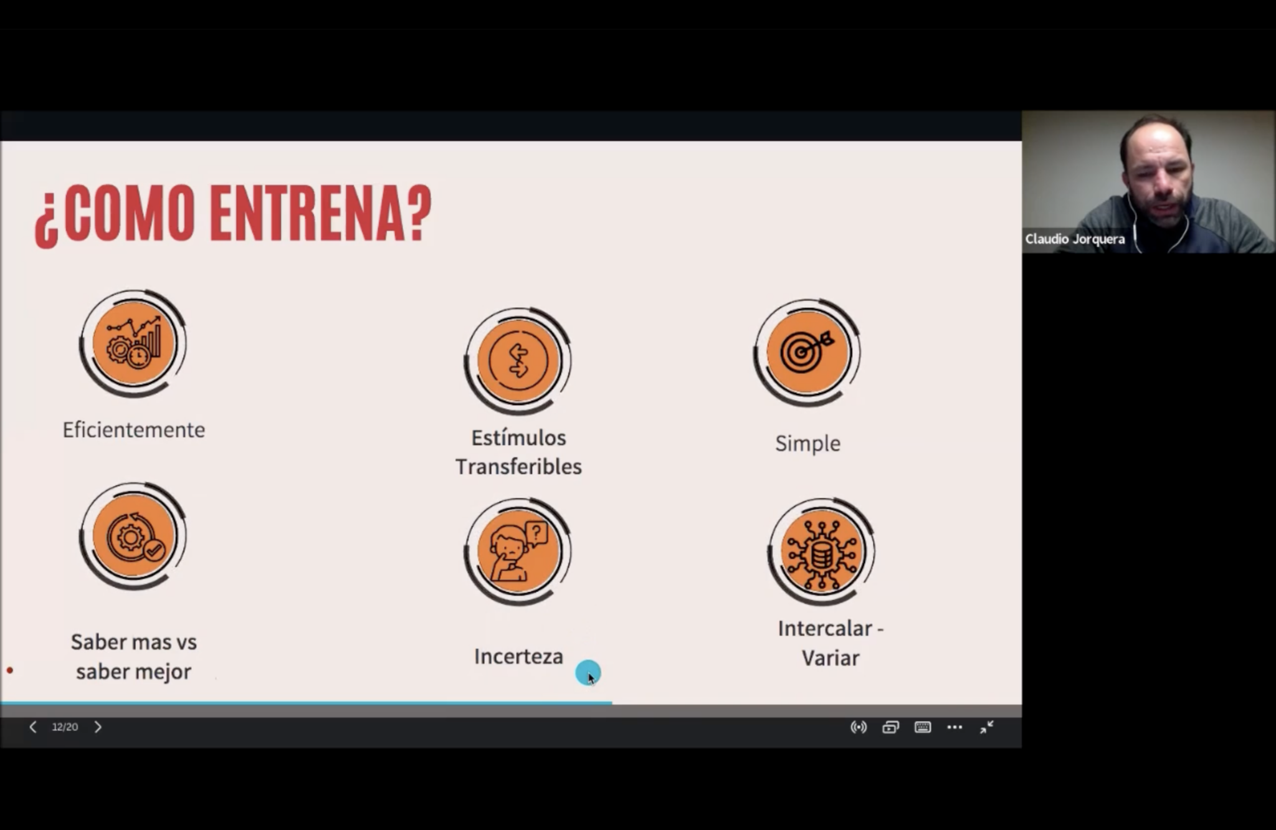1276x830 pixels.
Task: Click the Claudio Jorquera name label
Action: coord(1075,239)
